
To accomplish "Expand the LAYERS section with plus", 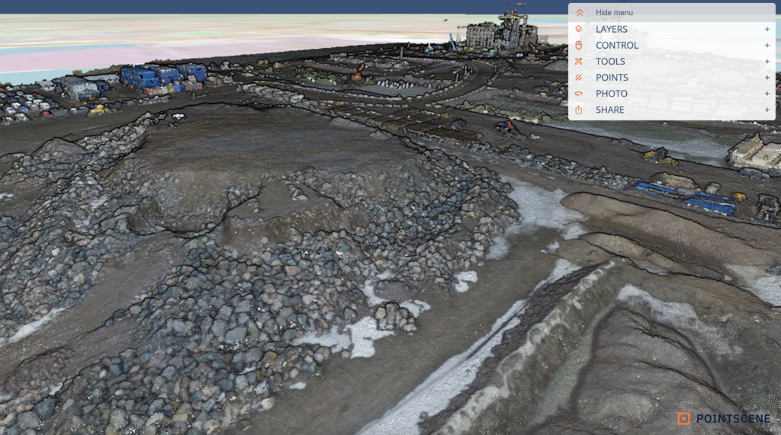I will point(767,30).
